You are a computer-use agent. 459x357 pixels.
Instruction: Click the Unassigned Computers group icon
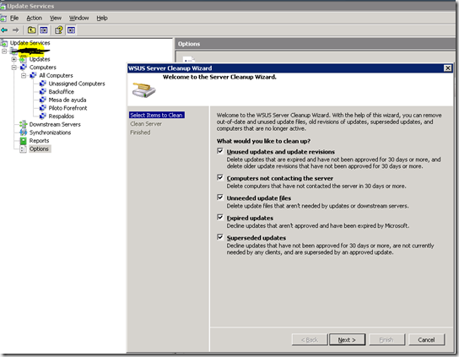click(43, 84)
